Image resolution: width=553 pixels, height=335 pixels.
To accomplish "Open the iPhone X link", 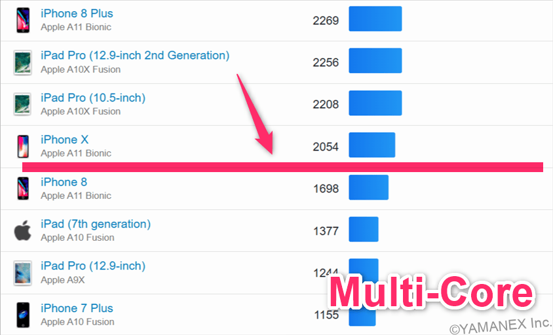I will [x=65, y=139].
